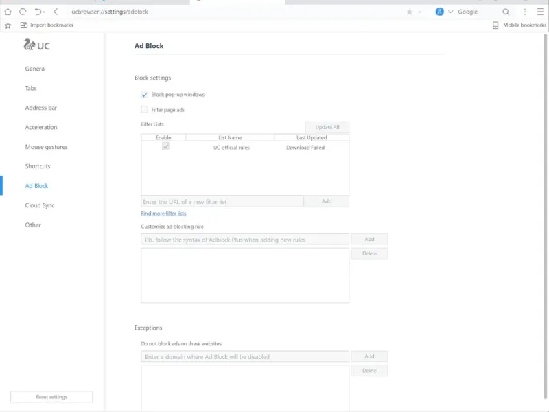Viewport: 549px width, 412px height.
Task: Expand the dropdown arrow next to undo
Action: 45,12
